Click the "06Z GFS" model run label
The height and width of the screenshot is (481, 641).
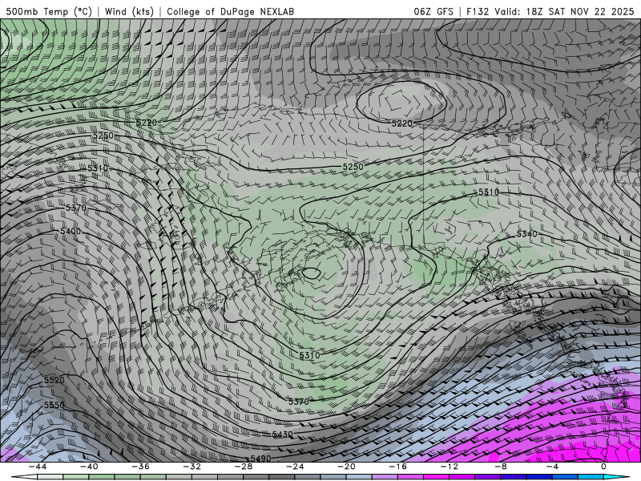[433, 11]
